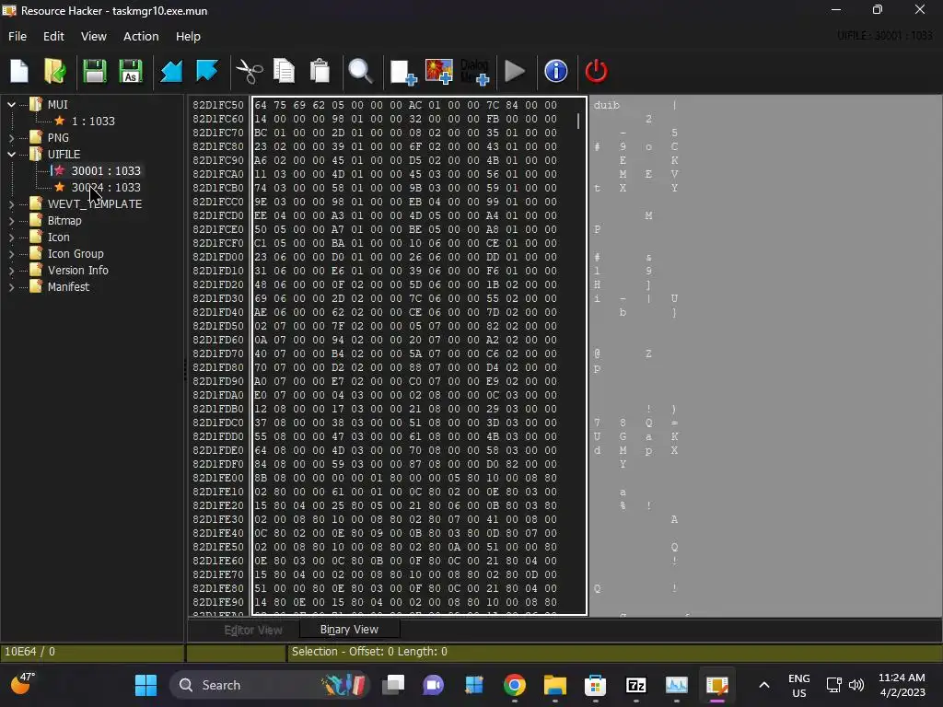Save the file with the green floppy icon
The width and height of the screenshot is (943, 707).
(x=95, y=71)
